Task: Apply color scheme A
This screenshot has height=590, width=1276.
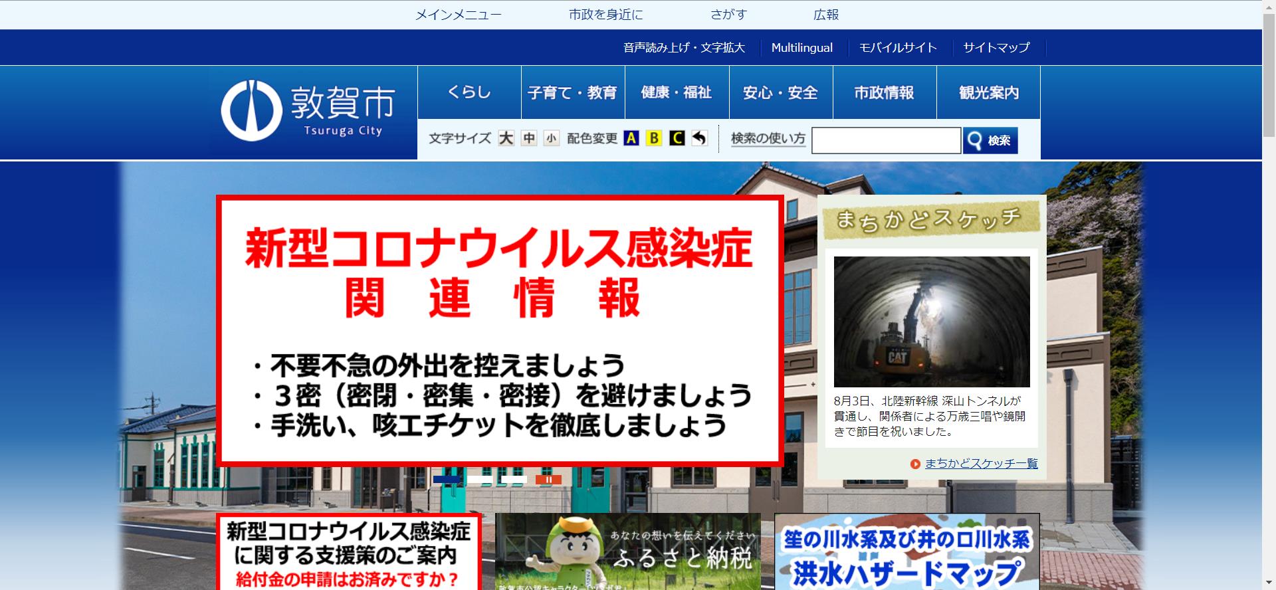Action: pos(631,138)
